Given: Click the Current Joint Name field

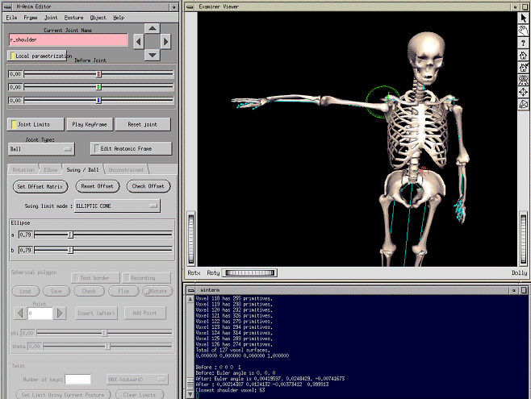Looking at the screenshot, I should tap(68, 39).
